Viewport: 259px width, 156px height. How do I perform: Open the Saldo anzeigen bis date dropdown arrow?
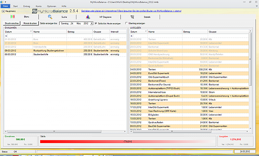pyautogui.click(x=92, y=23)
